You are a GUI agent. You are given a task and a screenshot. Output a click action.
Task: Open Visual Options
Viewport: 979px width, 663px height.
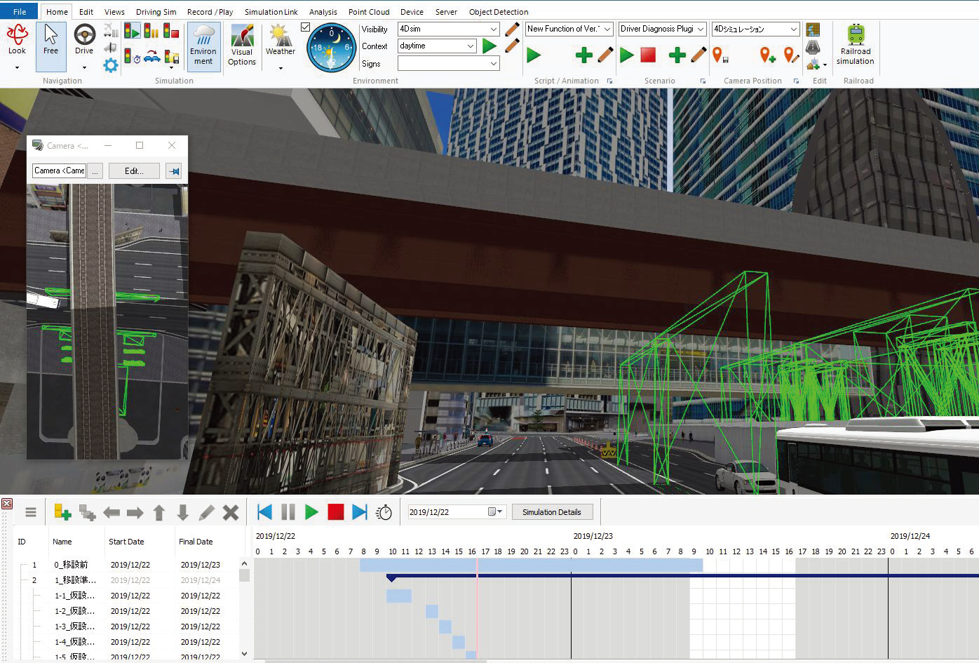tap(242, 46)
